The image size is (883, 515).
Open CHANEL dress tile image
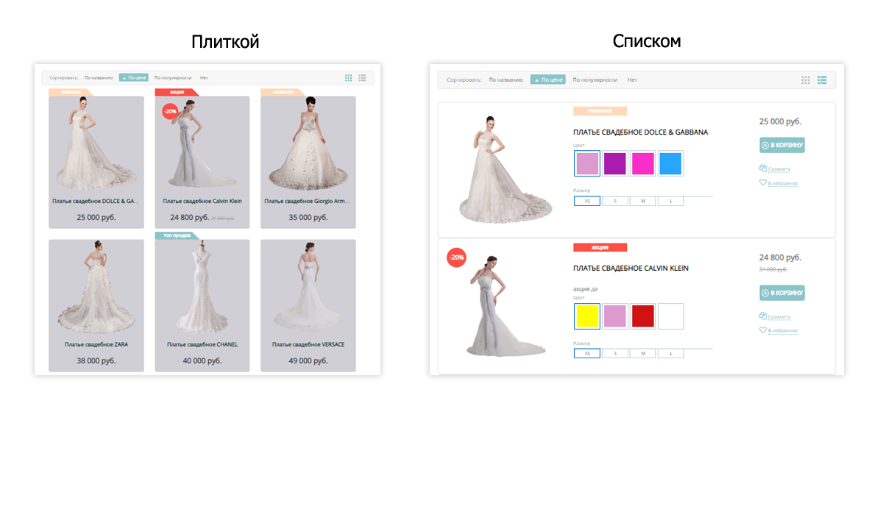point(202,288)
